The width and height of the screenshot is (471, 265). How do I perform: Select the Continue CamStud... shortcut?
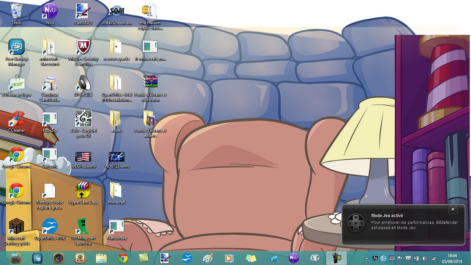tap(49, 88)
